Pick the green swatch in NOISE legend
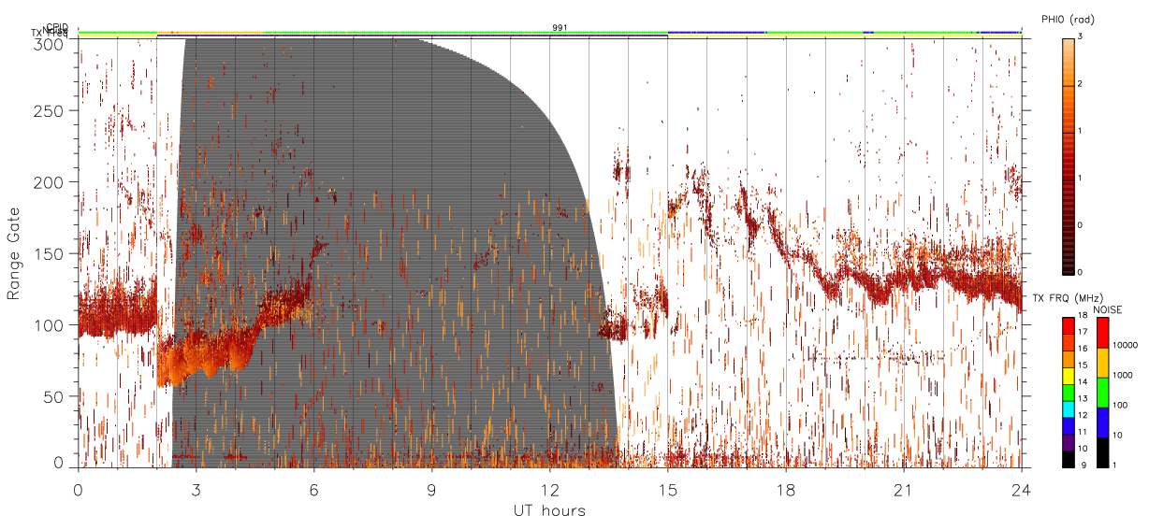Viewport: 1149px width, 530px height. [x=1103, y=393]
